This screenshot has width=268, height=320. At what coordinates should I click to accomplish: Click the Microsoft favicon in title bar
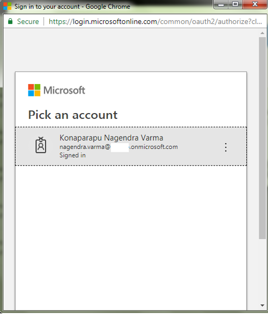[x=7, y=6]
